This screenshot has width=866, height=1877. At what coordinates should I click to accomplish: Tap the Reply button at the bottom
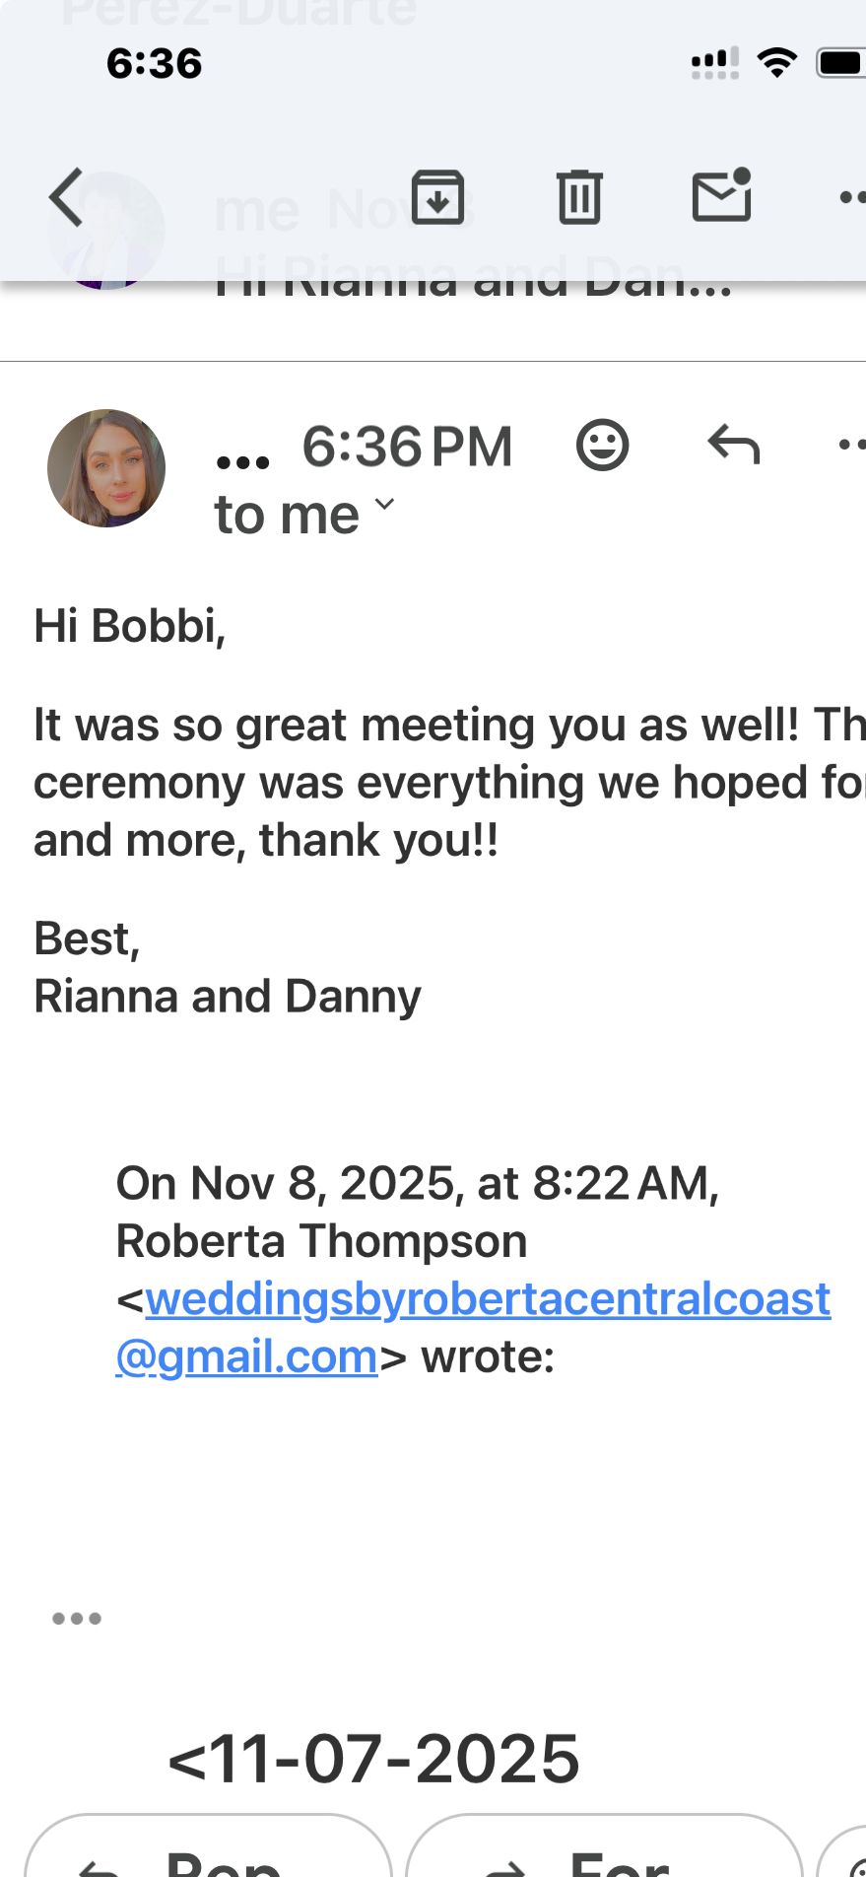pyautogui.click(x=209, y=1853)
